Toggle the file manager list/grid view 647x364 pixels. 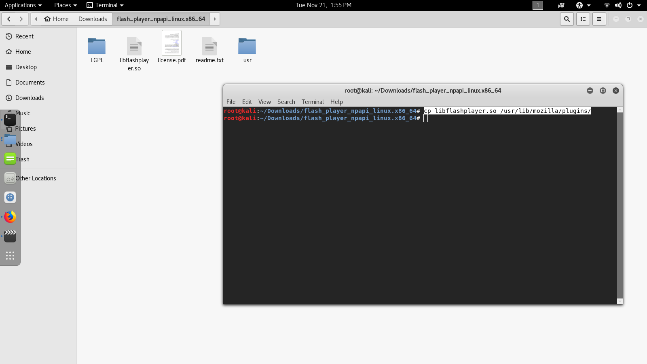583,19
